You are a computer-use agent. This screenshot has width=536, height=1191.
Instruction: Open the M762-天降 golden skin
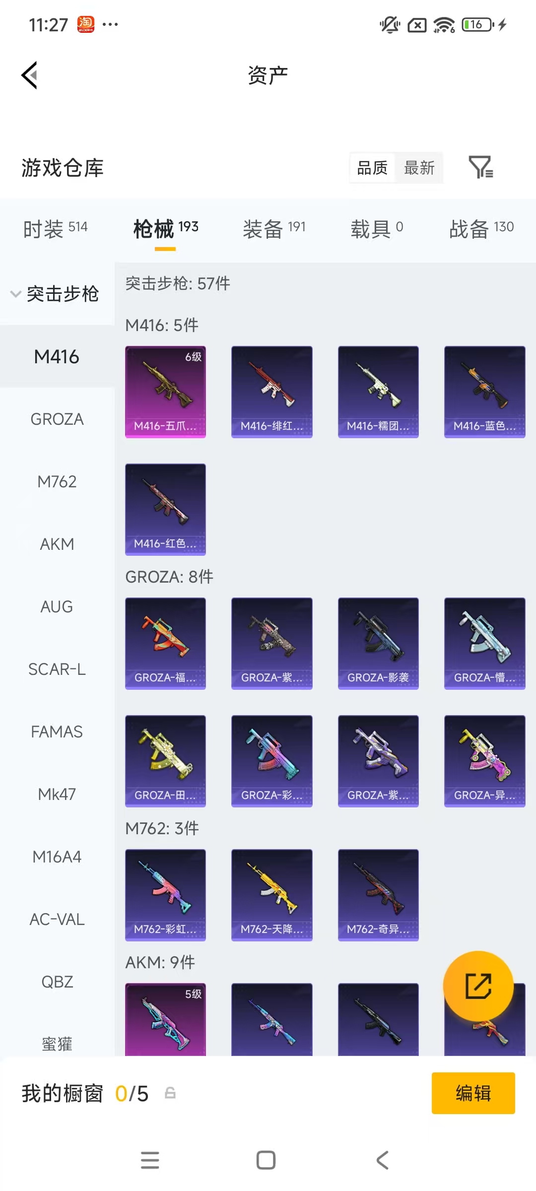[x=272, y=895]
